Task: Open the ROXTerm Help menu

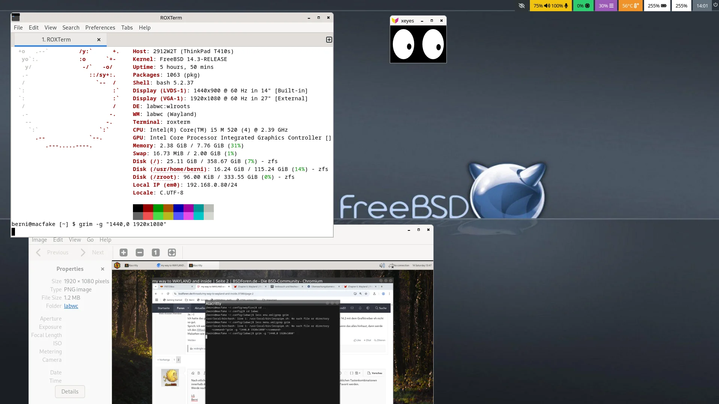Action: tap(145, 28)
